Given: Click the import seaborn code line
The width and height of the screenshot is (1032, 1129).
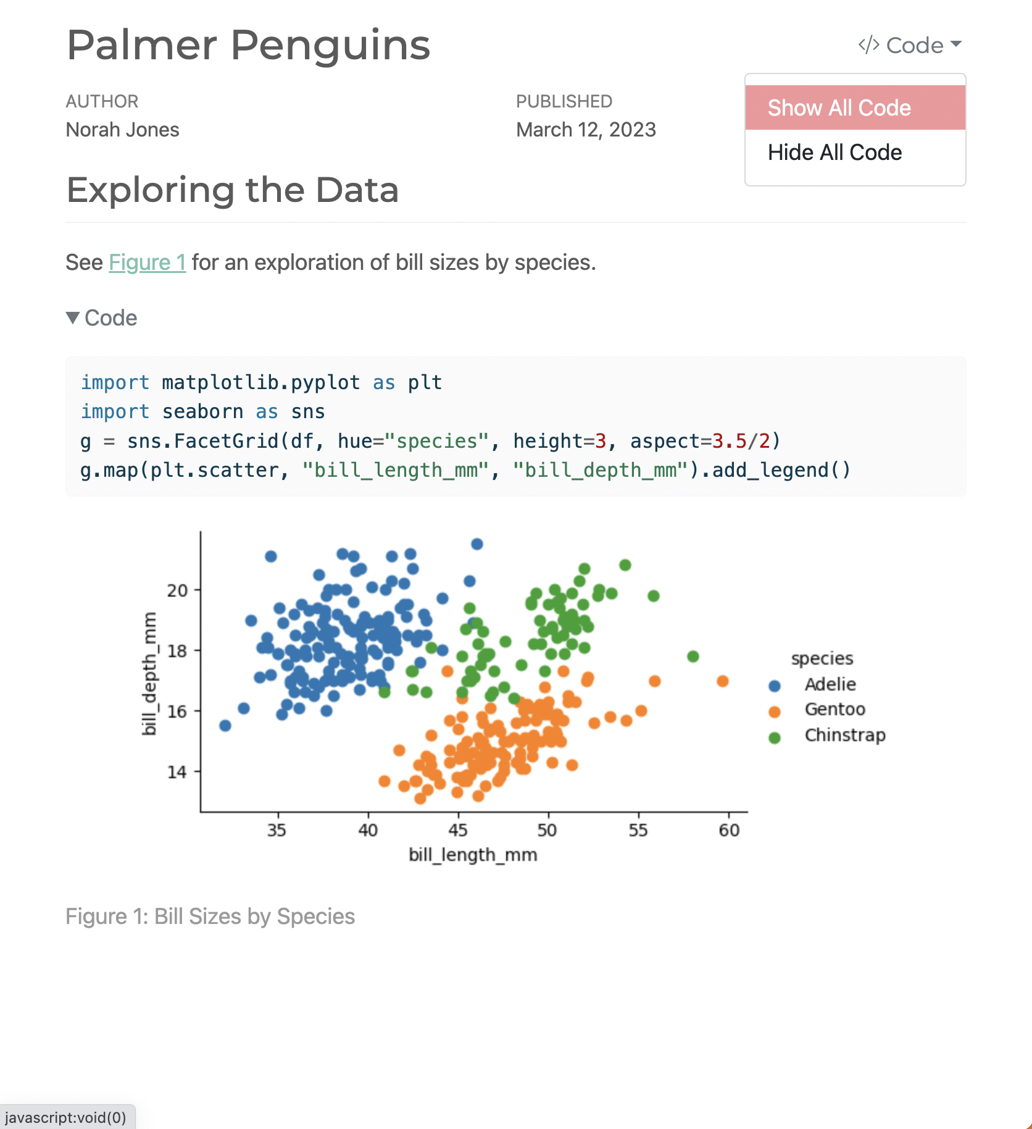Looking at the screenshot, I should coord(202,411).
